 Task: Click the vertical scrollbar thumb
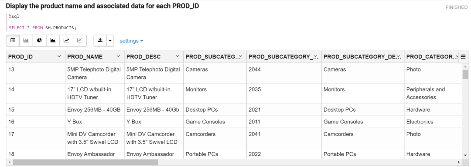click(x=465, y=74)
